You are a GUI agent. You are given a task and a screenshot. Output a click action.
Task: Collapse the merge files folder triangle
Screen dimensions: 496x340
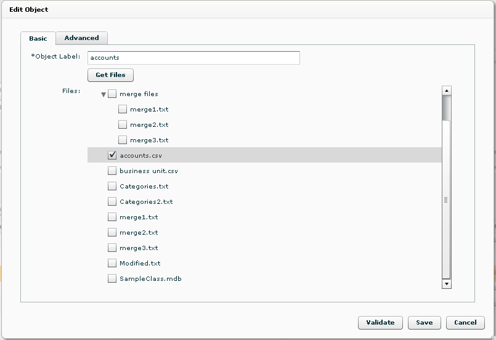[x=104, y=94]
